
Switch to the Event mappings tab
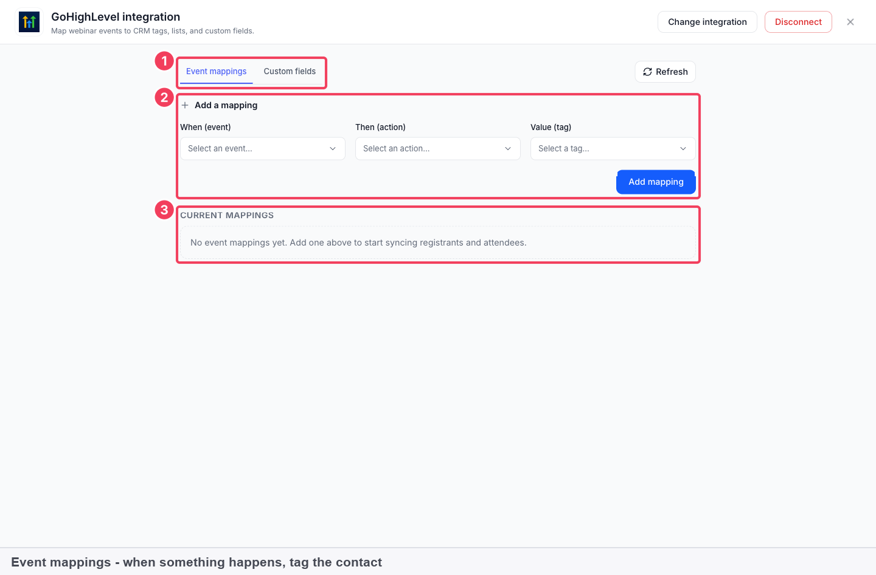pyautogui.click(x=217, y=71)
